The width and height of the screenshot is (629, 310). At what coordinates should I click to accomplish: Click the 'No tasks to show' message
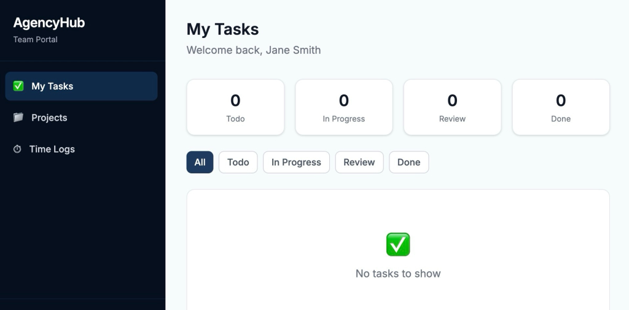click(398, 274)
